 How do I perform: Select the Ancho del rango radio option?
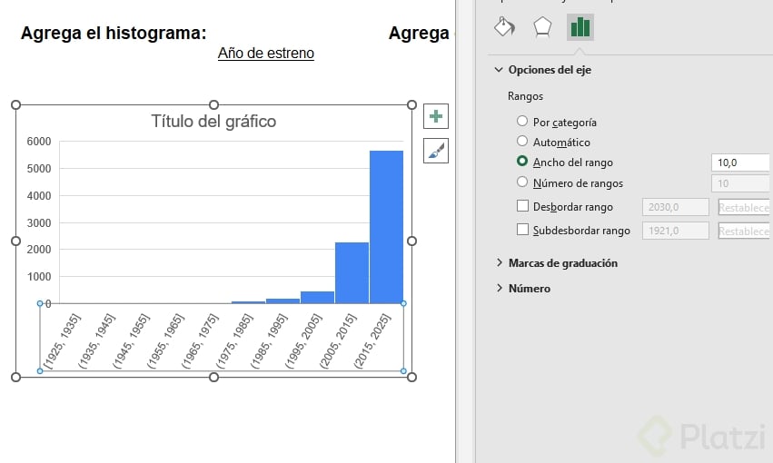pyautogui.click(x=522, y=161)
